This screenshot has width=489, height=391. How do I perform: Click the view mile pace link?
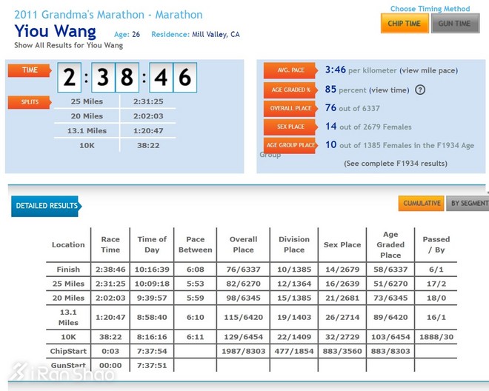click(x=429, y=71)
